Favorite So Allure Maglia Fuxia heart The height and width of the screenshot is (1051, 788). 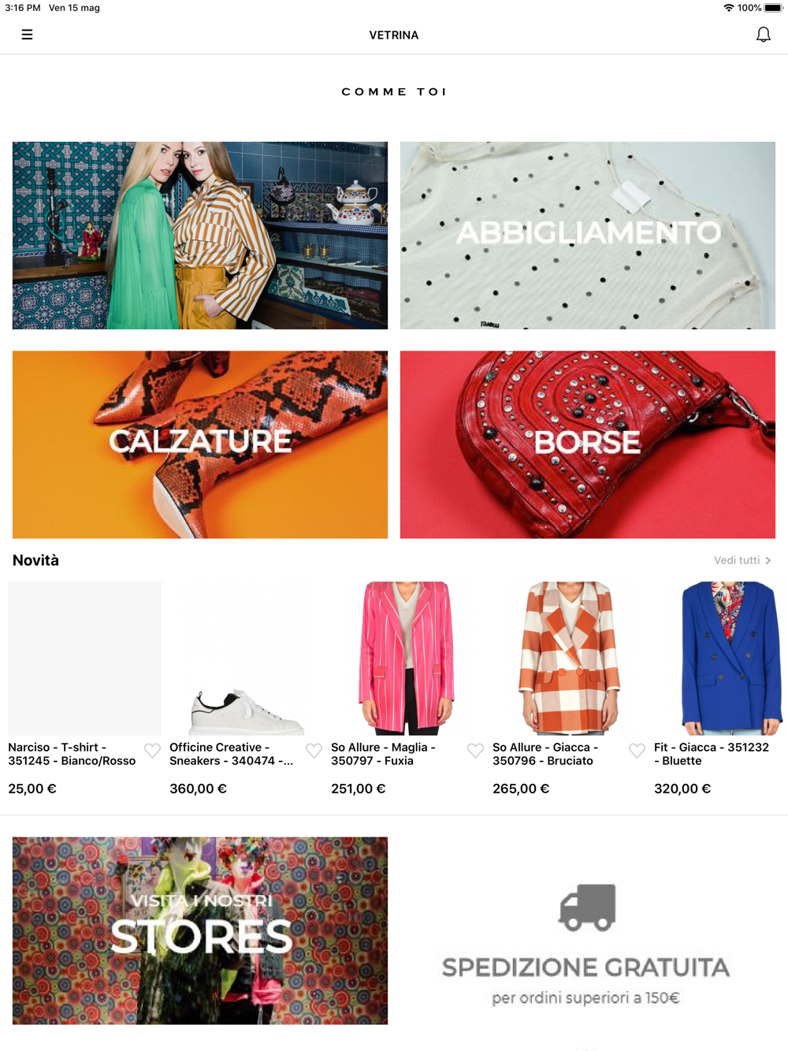point(475,751)
